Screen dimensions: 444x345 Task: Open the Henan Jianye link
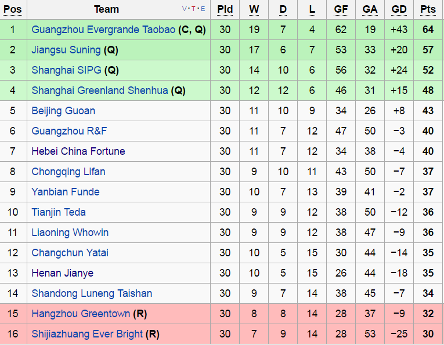click(63, 273)
